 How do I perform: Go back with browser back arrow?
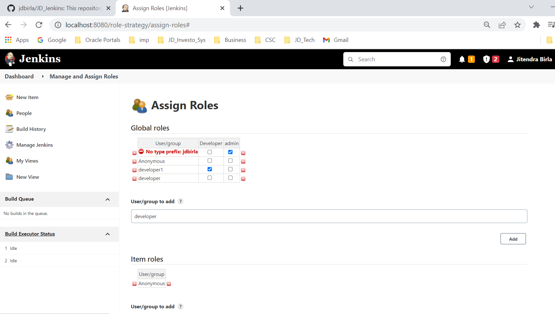point(8,25)
